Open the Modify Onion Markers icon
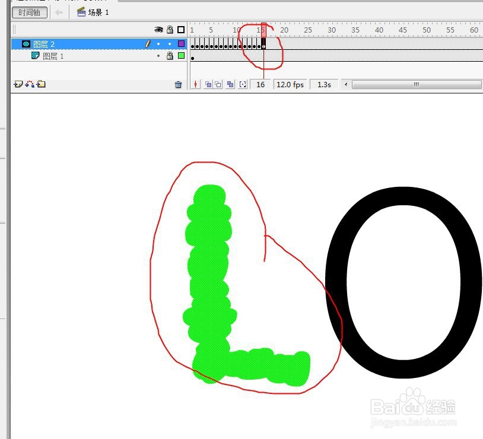 [242, 84]
